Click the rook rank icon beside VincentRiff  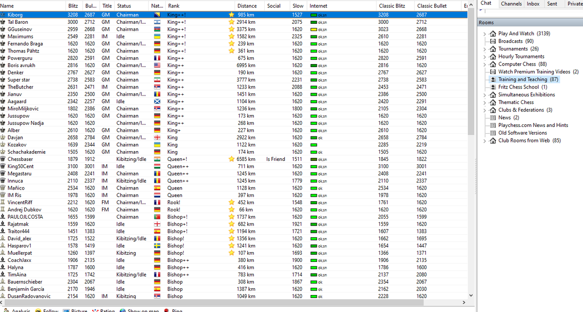coord(3,202)
